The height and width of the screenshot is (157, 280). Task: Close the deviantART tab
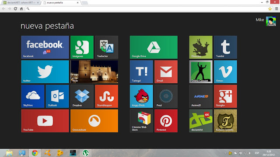click(x=38, y=3)
